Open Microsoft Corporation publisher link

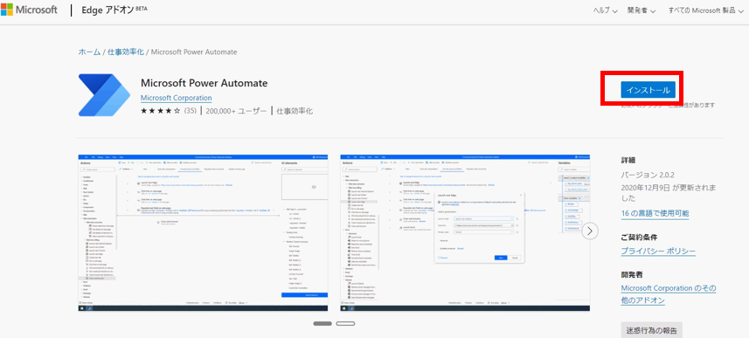click(x=177, y=98)
